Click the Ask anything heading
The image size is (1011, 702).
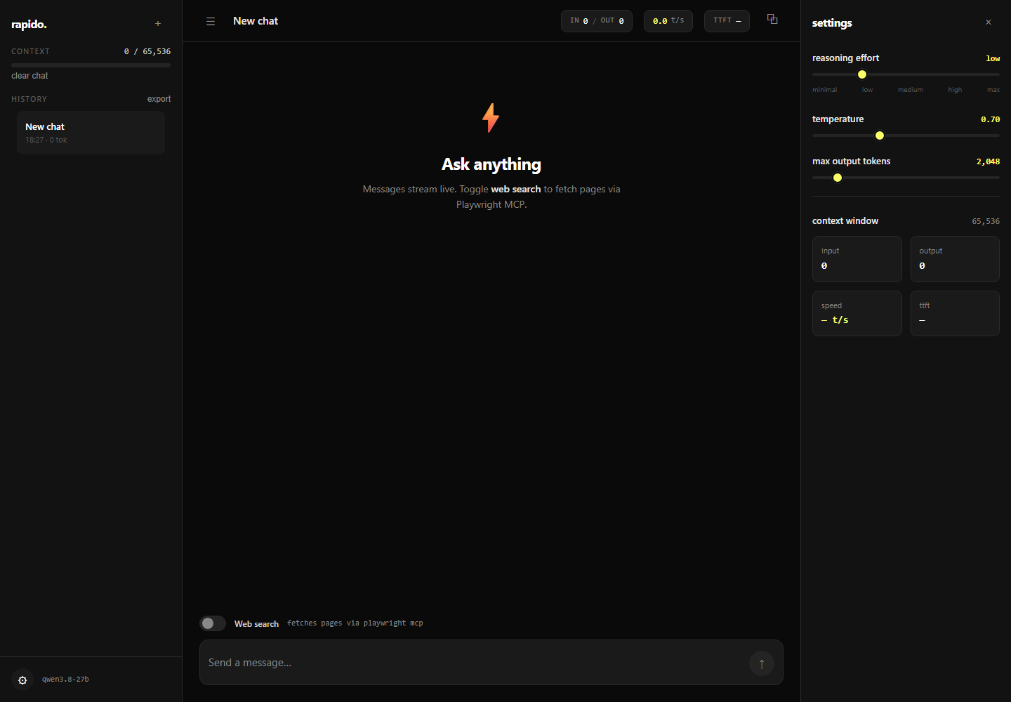coord(491,164)
